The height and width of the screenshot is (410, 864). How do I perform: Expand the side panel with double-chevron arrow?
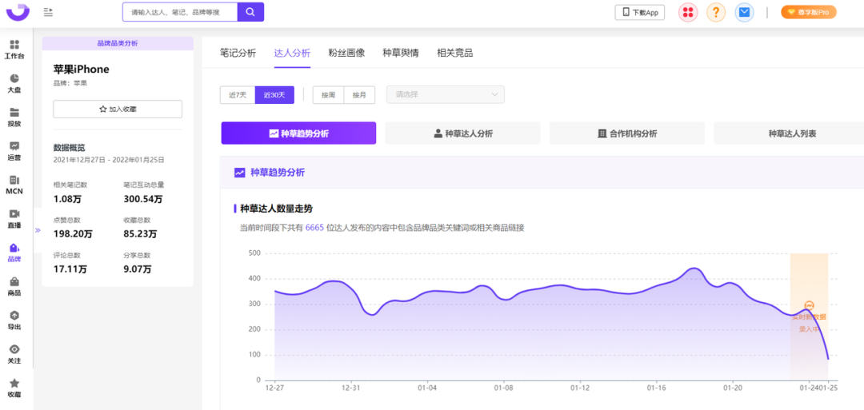pos(38,230)
